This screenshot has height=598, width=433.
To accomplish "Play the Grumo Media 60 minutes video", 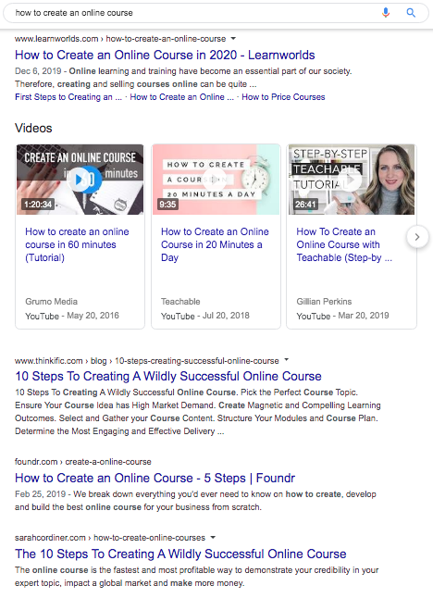I will tap(80, 180).
